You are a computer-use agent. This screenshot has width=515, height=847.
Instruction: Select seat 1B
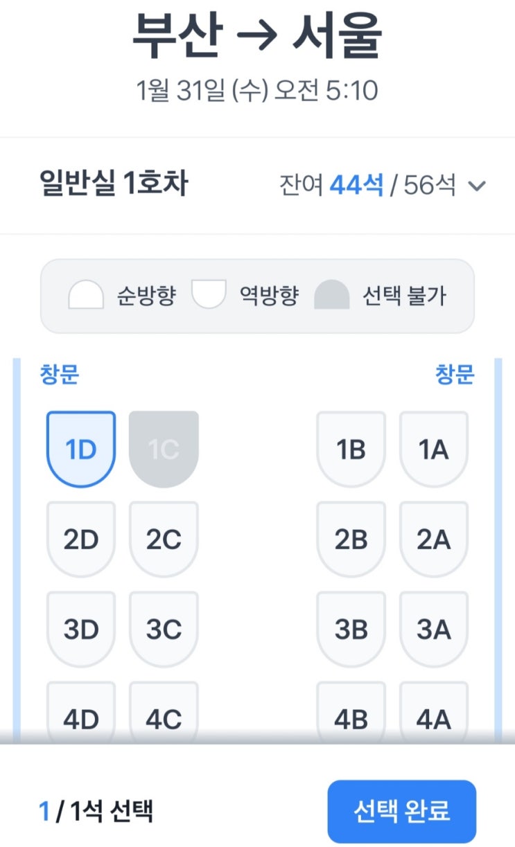pos(351,449)
